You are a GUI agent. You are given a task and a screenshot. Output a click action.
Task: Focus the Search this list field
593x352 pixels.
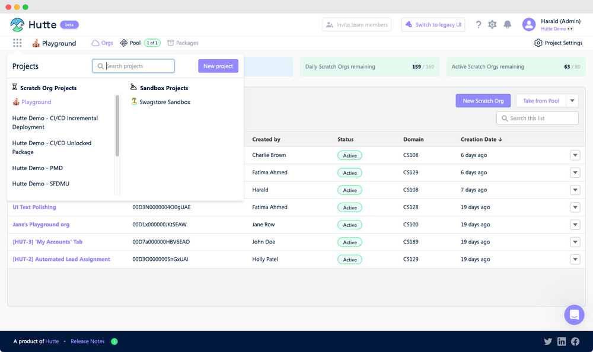click(x=537, y=119)
